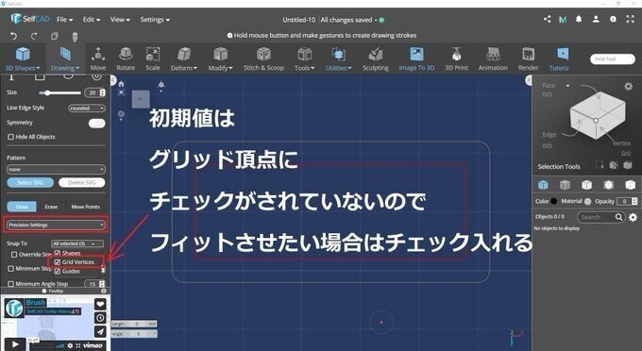642x351 pixels.
Task: Open the Material swatch
Action: pos(588,201)
